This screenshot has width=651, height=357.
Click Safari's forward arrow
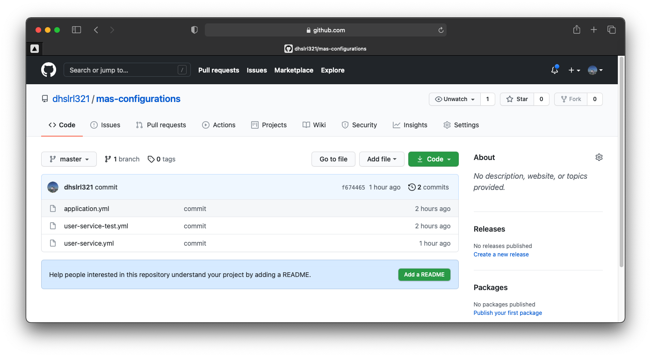click(112, 30)
